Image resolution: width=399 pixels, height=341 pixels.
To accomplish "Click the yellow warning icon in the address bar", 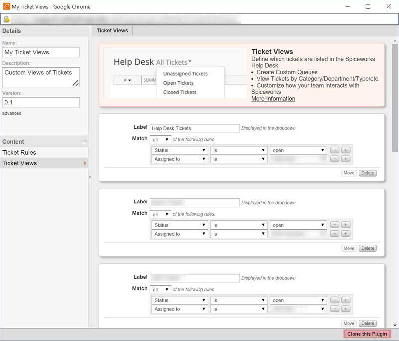I will [7, 18].
